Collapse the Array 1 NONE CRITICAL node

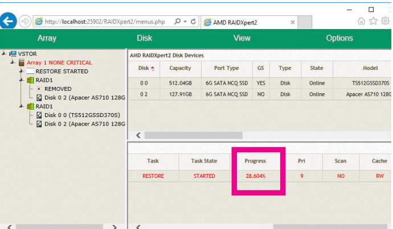13,63
